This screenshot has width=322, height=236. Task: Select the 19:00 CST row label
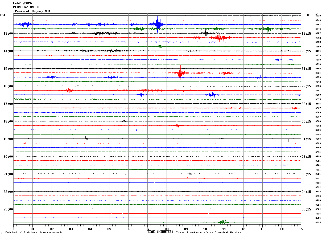8,139
